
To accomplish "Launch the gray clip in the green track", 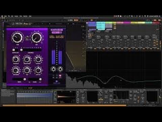I will [109, 26].
